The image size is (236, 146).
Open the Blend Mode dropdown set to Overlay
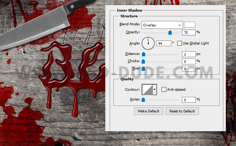pyautogui.click(x=162, y=25)
